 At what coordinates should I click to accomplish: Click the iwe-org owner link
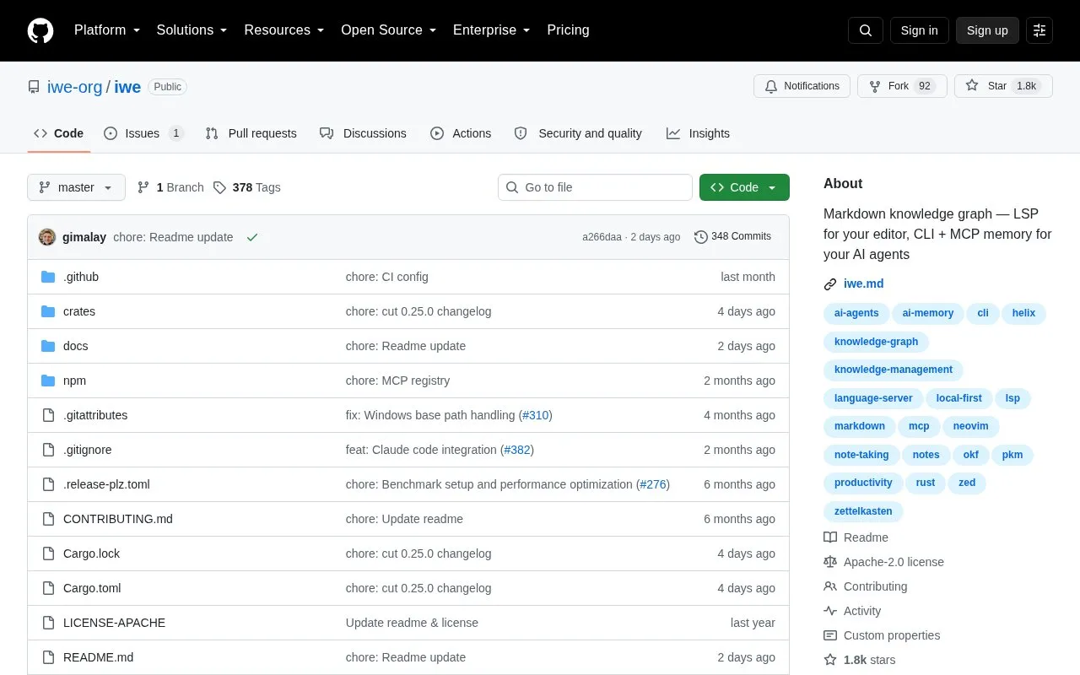pos(74,87)
